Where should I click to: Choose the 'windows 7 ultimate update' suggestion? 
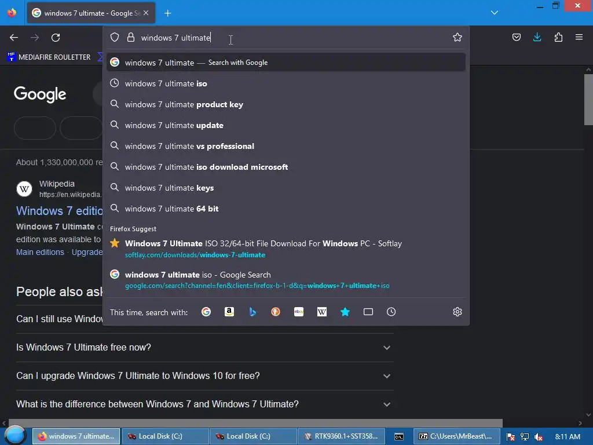[286, 125]
